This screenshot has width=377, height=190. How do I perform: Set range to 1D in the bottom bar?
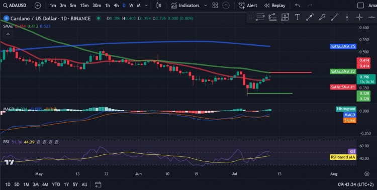[8, 184]
